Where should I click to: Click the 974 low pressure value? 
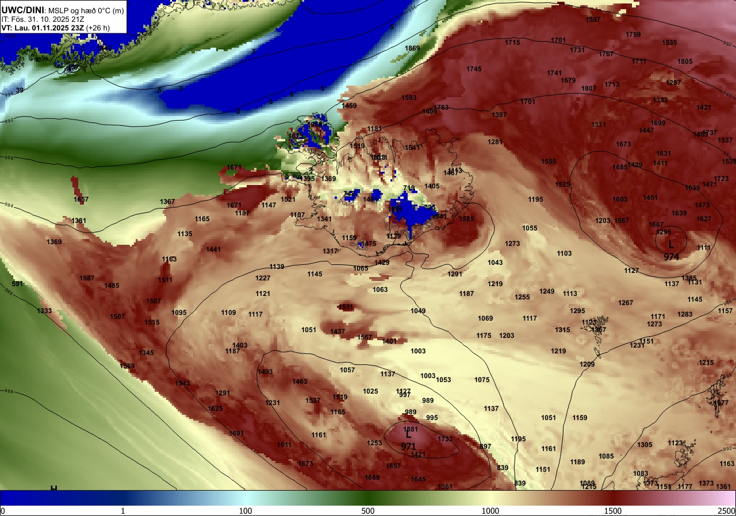tap(671, 257)
